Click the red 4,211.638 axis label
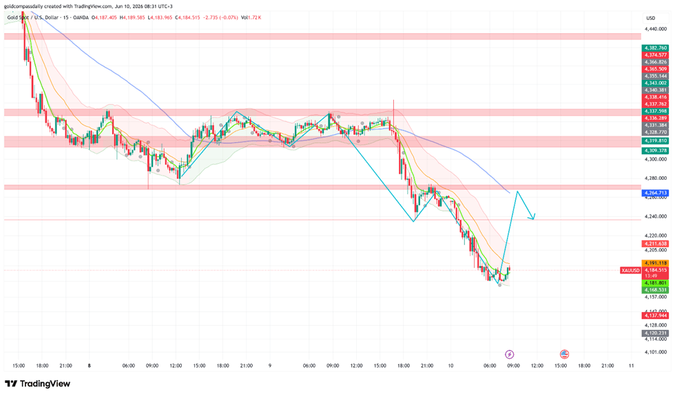Image resolution: width=675 pixels, height=396 pixels. point(655,244)
